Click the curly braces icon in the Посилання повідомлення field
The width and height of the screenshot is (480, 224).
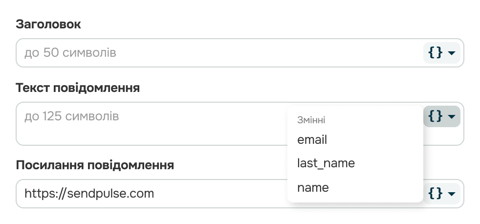click(x=436, y=193)
